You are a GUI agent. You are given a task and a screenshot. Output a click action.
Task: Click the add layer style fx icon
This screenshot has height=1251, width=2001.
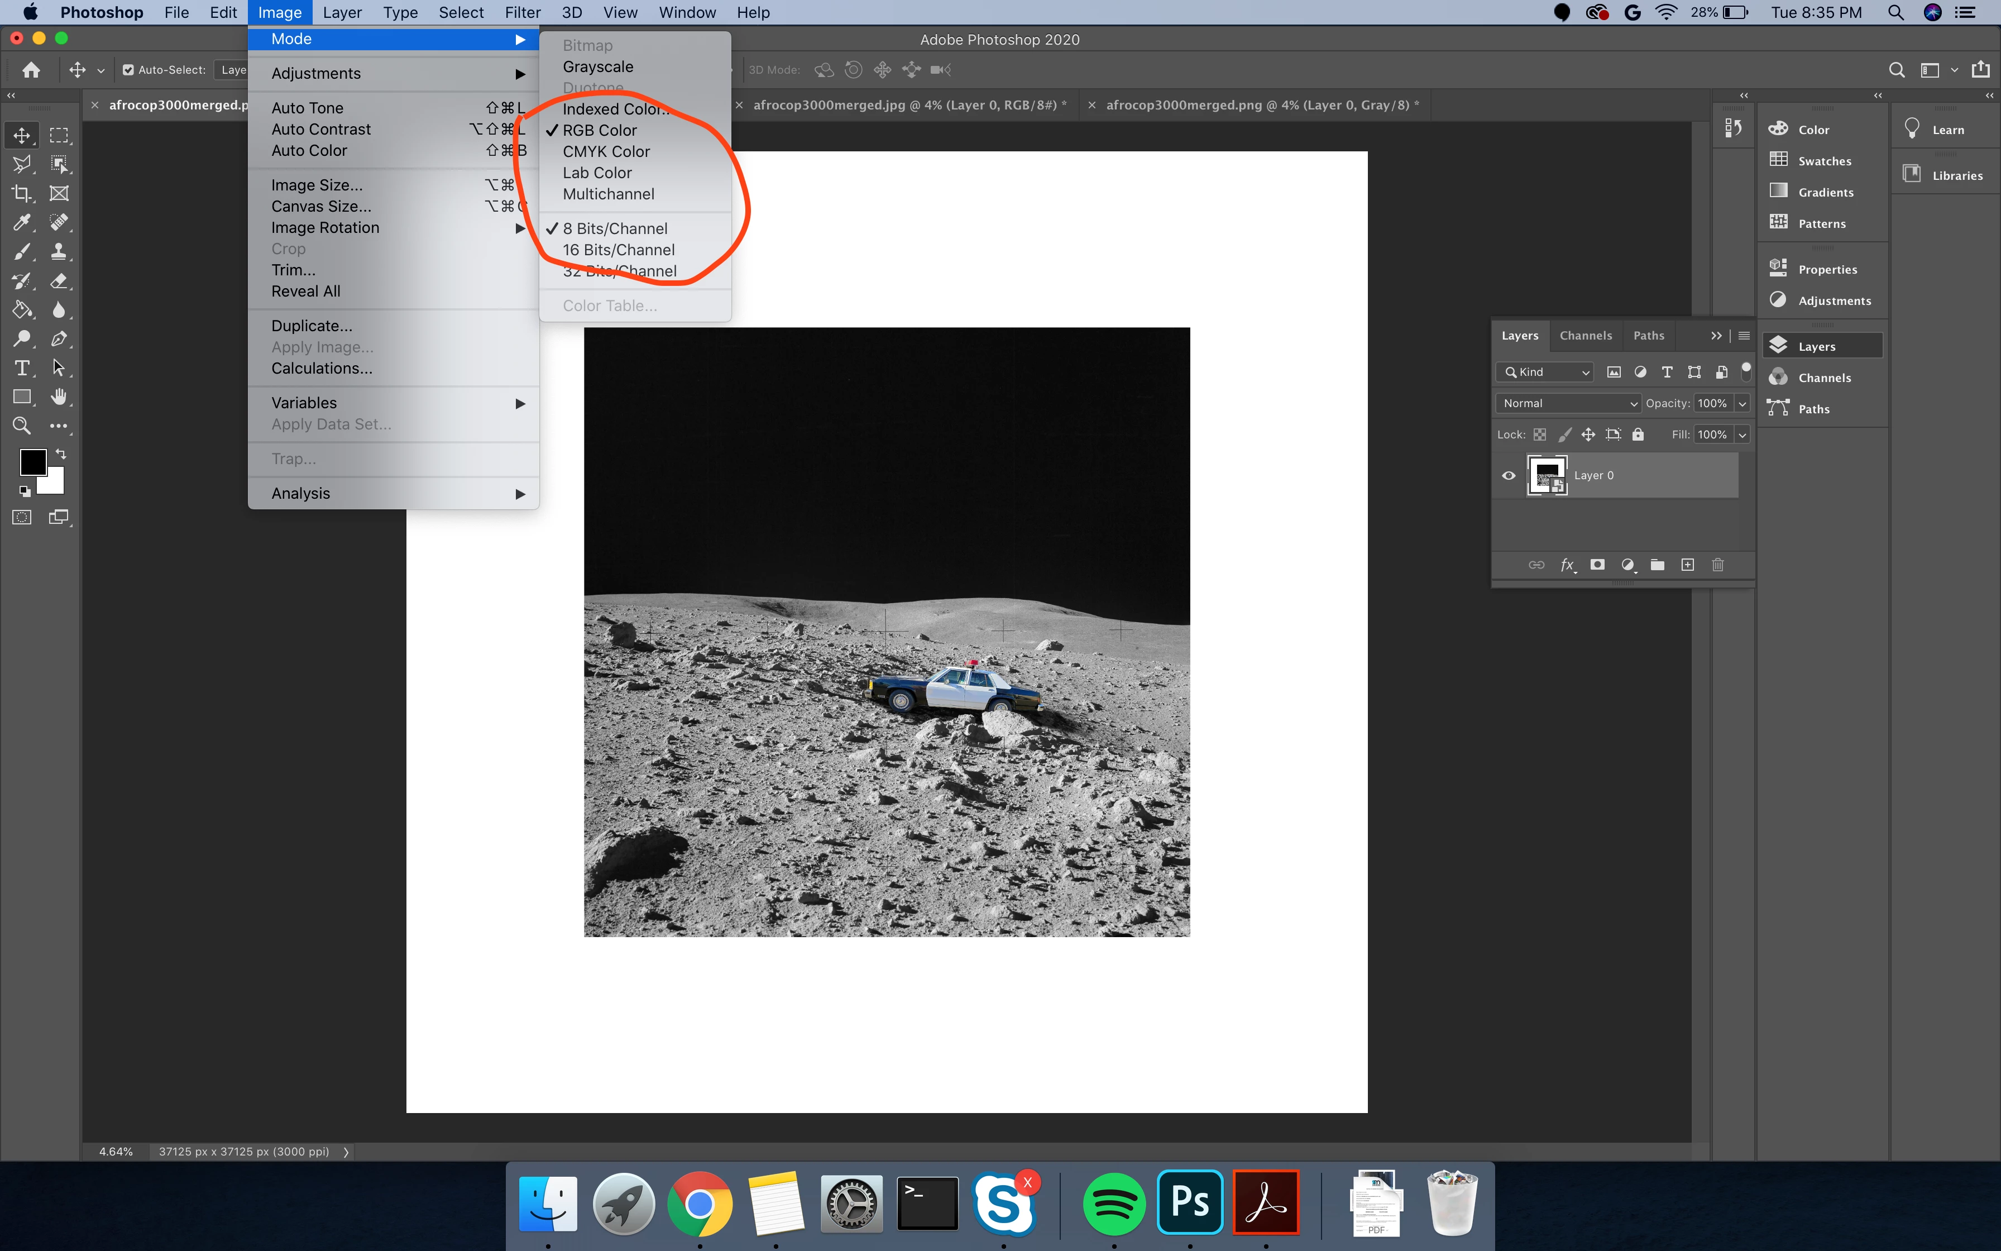[x=1567, y=565]
